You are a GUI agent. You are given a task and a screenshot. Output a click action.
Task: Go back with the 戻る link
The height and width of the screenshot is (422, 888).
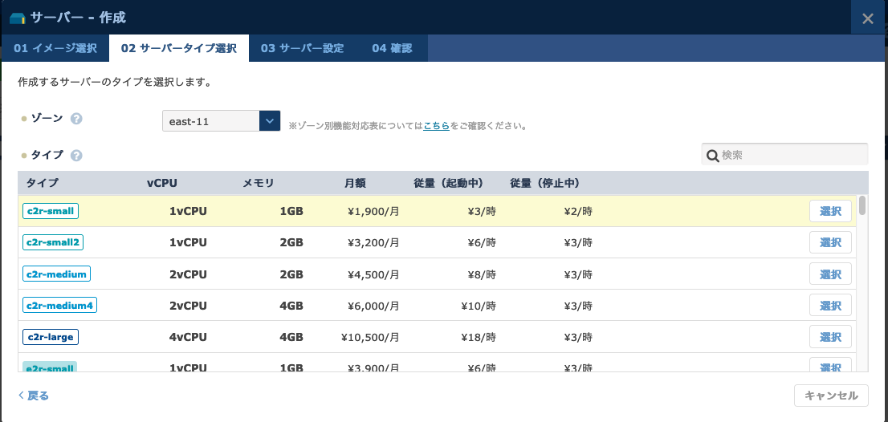34,396
